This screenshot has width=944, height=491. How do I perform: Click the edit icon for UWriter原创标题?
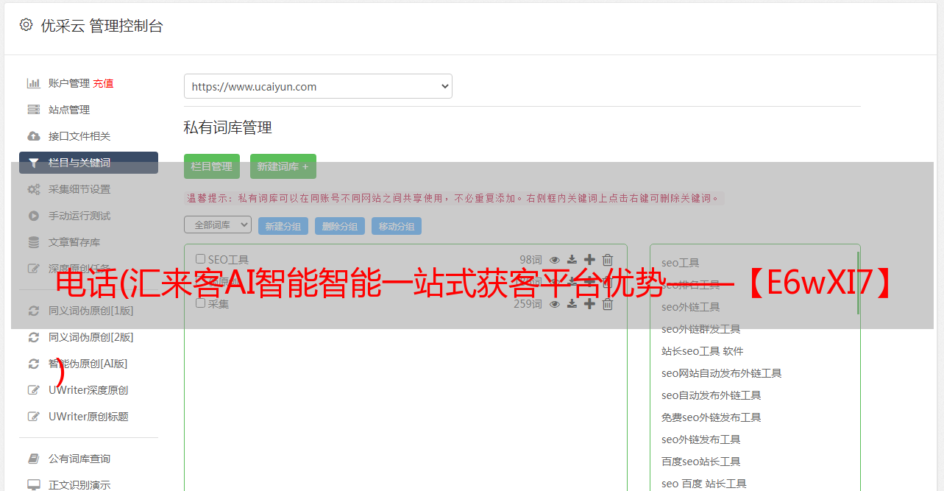pyautogui.click(x=34, y=417)
